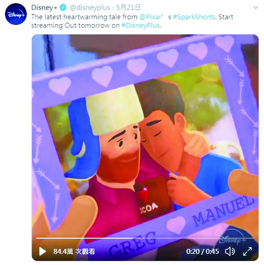Viewport: 264px width, 265px height.
Task: Click the Disney+ watermark on the video
Action: click(232, 240)
